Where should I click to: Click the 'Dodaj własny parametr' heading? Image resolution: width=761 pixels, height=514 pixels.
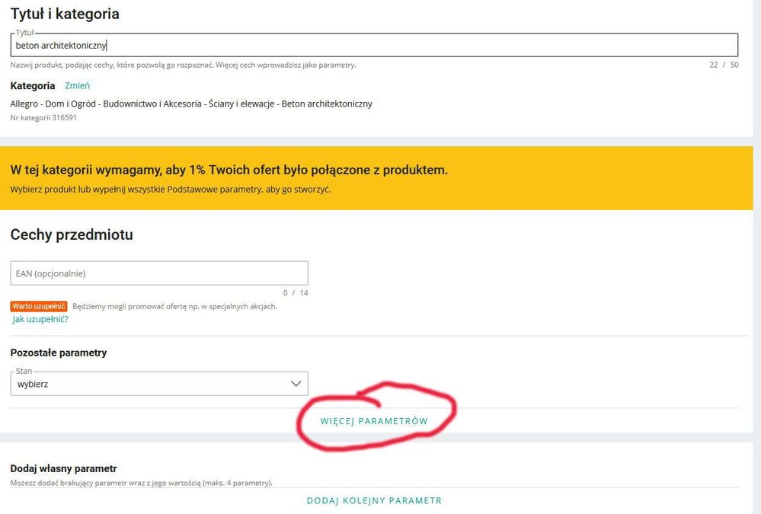pyautogui.click(x=63, y=468)
